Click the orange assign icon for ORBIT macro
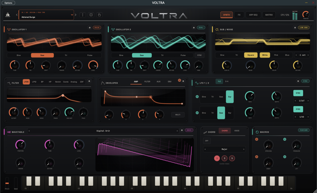317x193 pixels. click(x=256, y=157)
